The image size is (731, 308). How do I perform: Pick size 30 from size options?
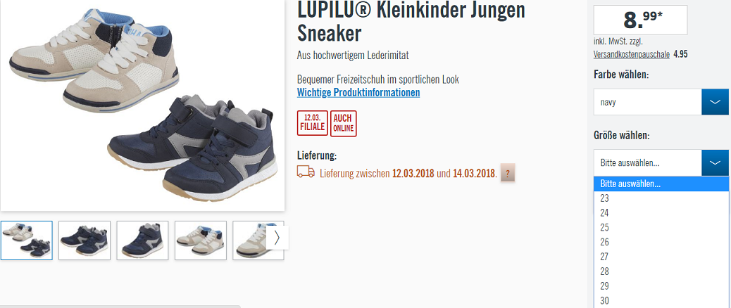[661, 300]
